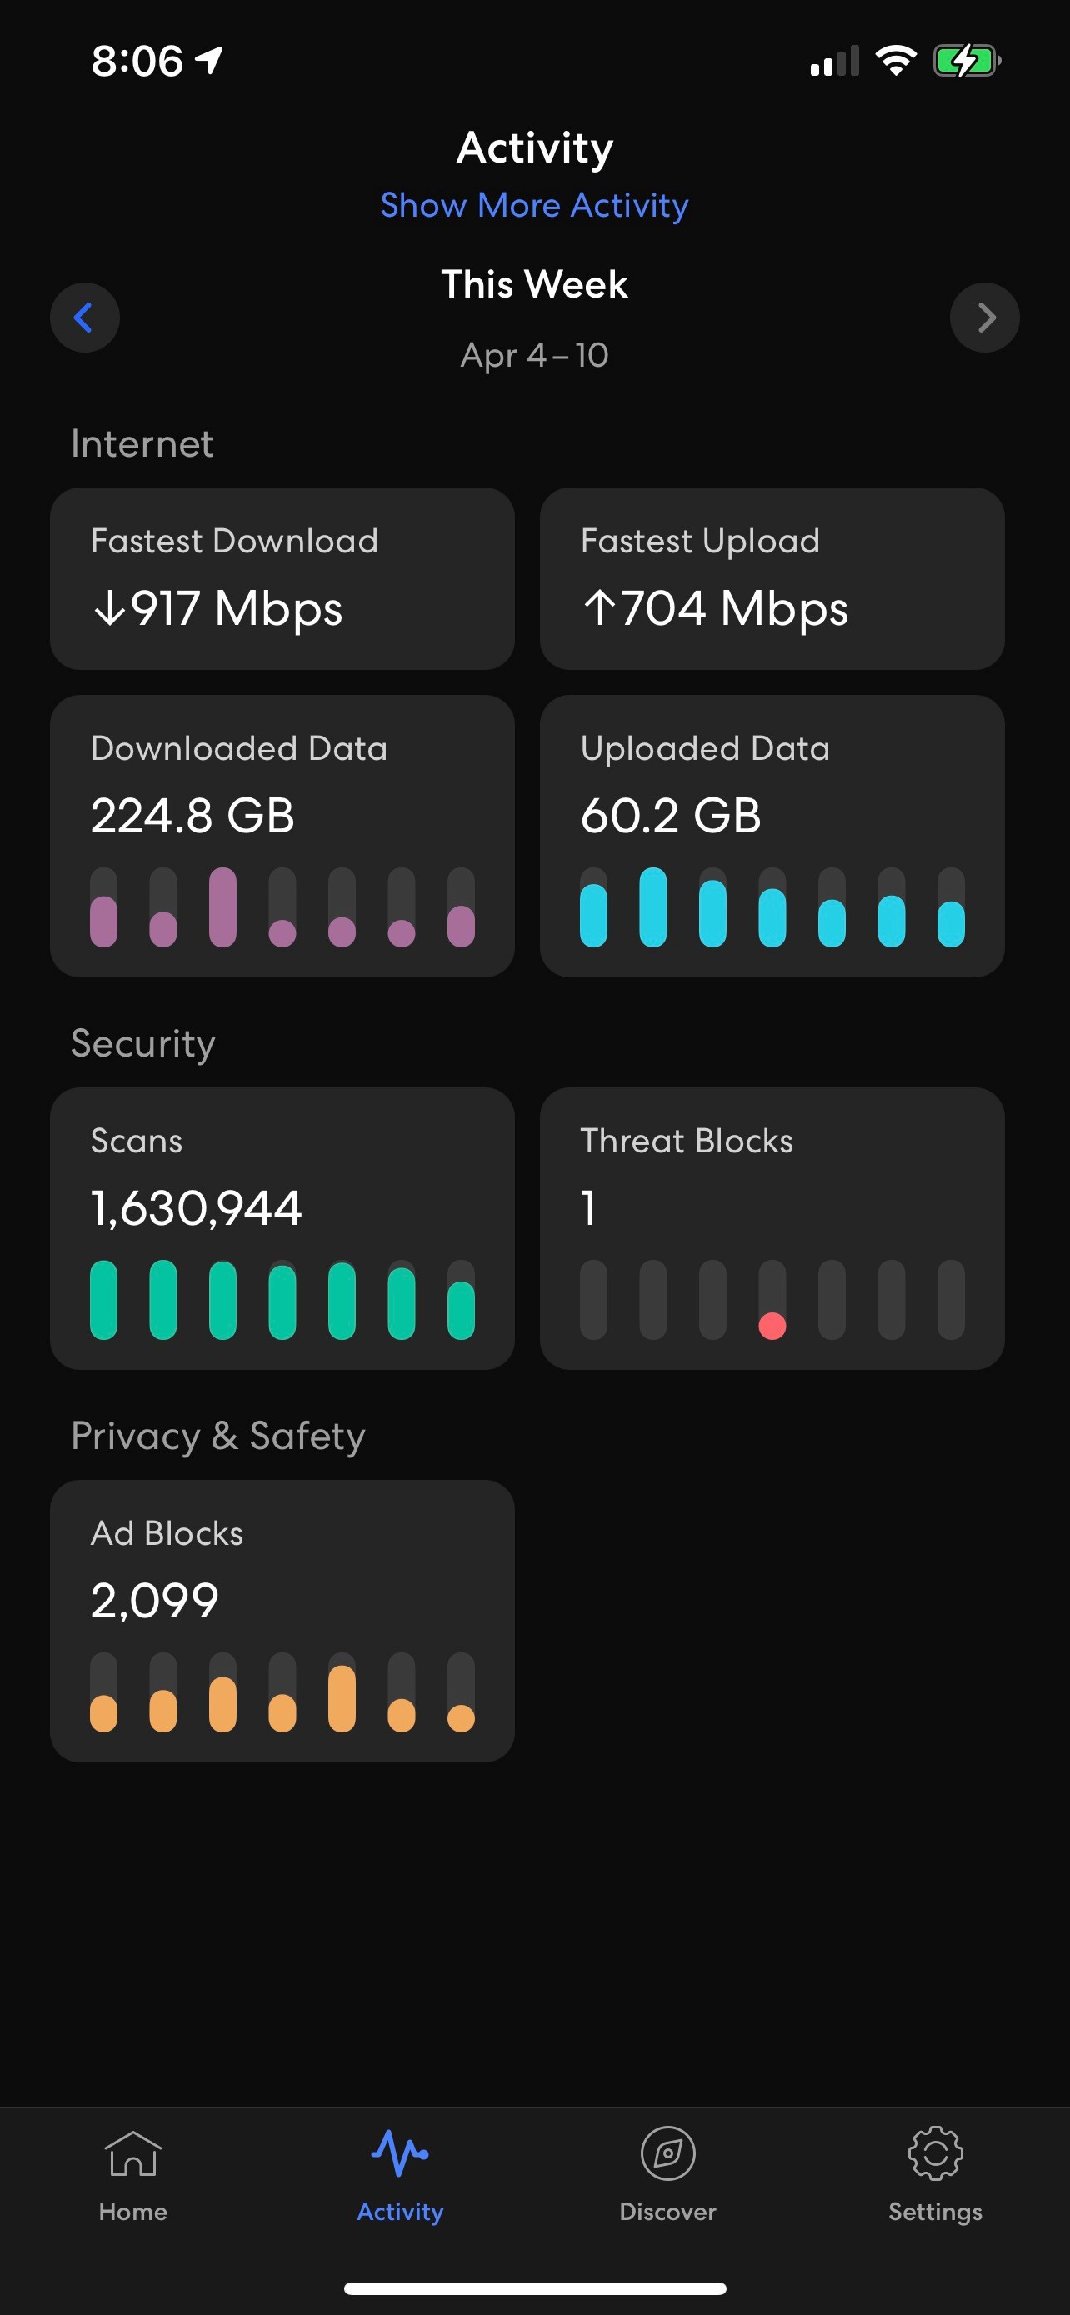This screenshot has height=2315, width=1070.
Task: Open the Scans card
Action: (282, 1228)
